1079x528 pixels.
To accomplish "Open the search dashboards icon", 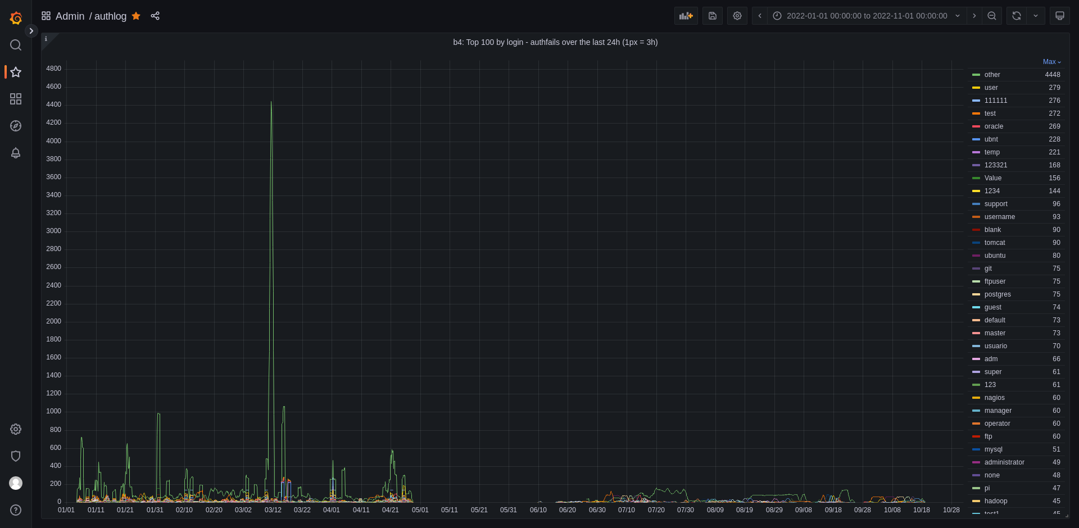I will click(x=16, y=45).
